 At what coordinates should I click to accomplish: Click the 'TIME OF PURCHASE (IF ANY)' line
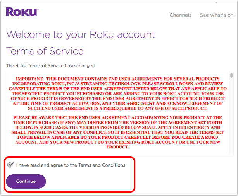[x=117, y=122]
